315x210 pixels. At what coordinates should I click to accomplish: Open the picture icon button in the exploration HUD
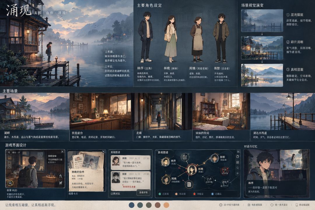click(x=60, y=183)
